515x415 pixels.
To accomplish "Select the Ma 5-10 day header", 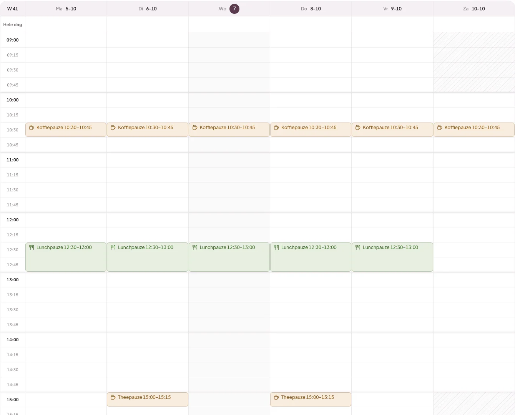I will (66, 8).
